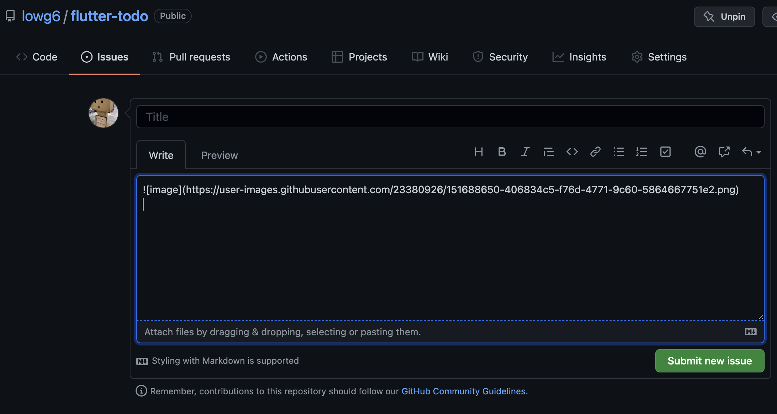Open the GitHub Community Guidelines link

click(x=463, y=391)
